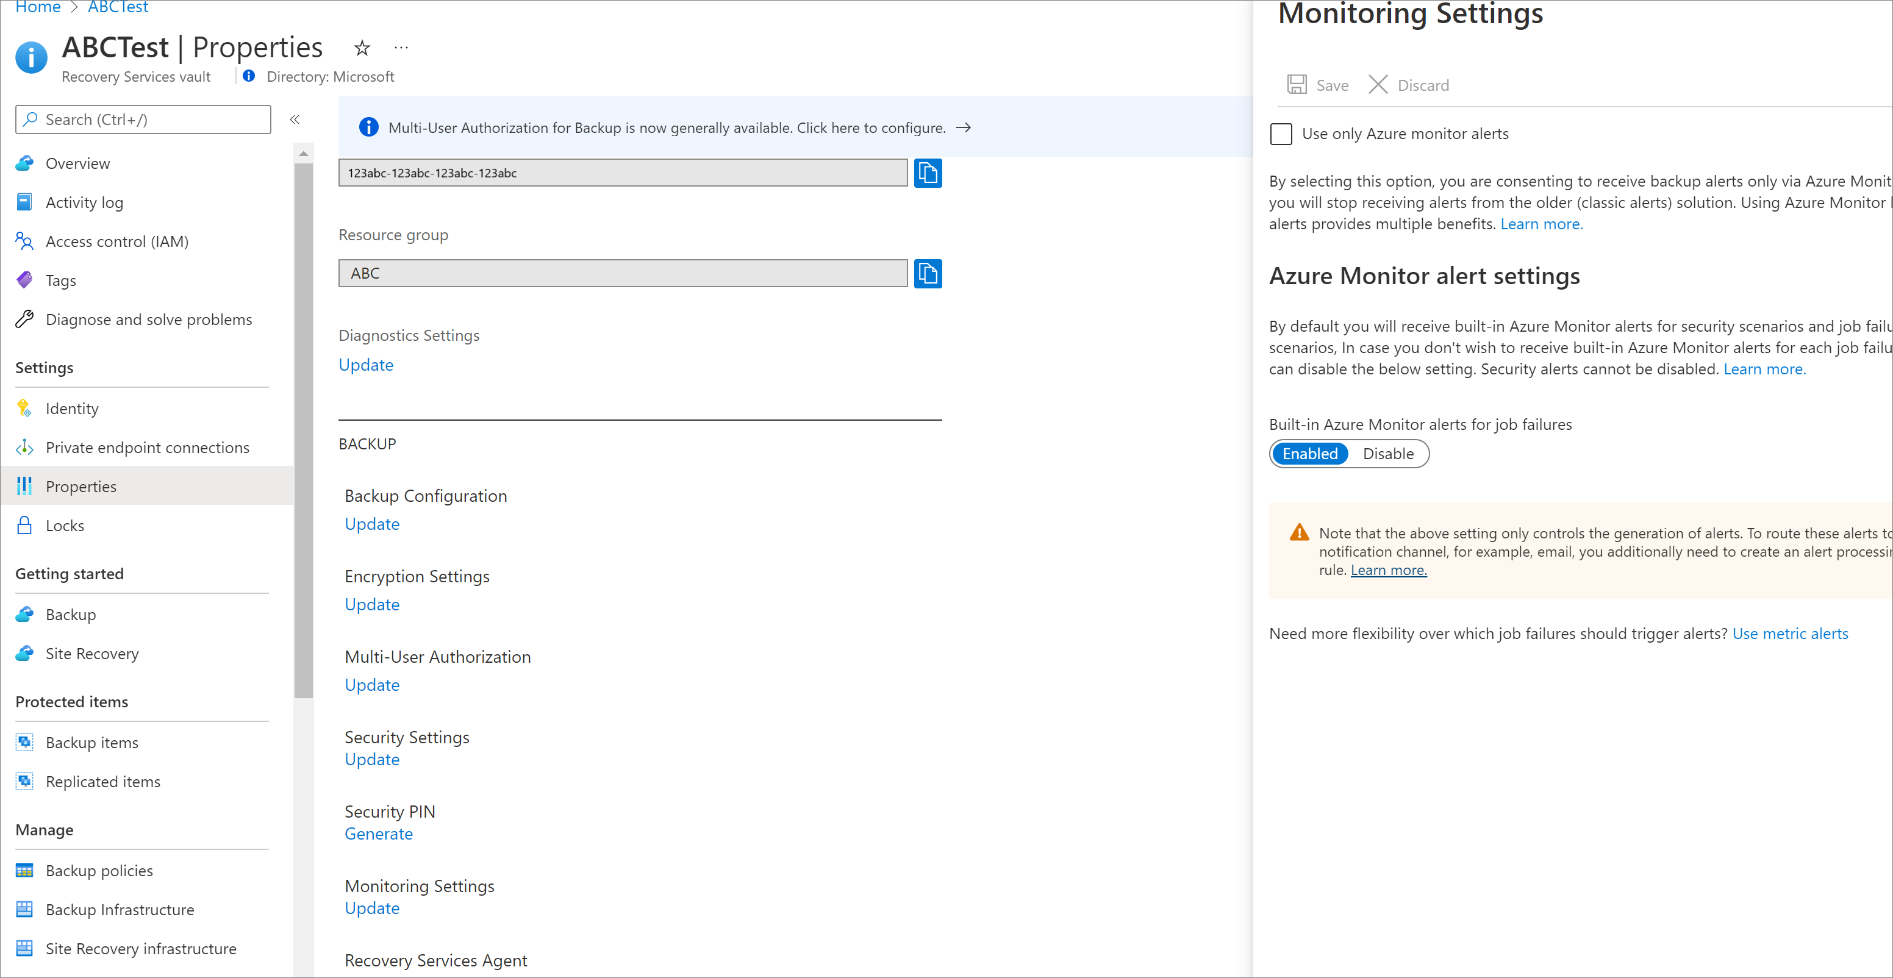Open the Backup getting started tab
This screenshot has width=1893, height=978.
pos(71,614)
